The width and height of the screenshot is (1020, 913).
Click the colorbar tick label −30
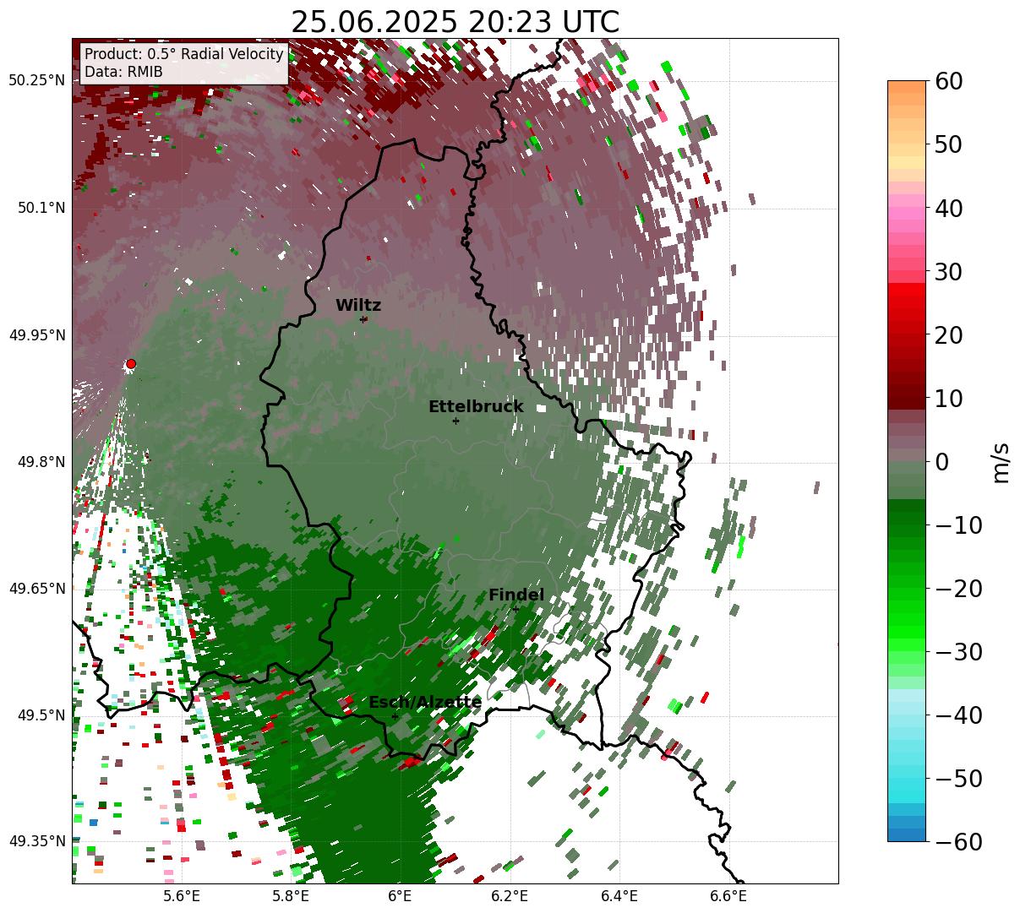pyautogui.click(x=958, y=652)
